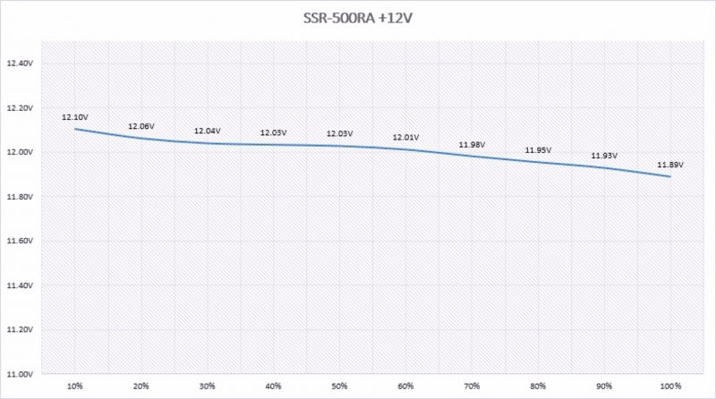Click the 12.00V y-axis label
The image size is (716, 399).
pos(20,152)
